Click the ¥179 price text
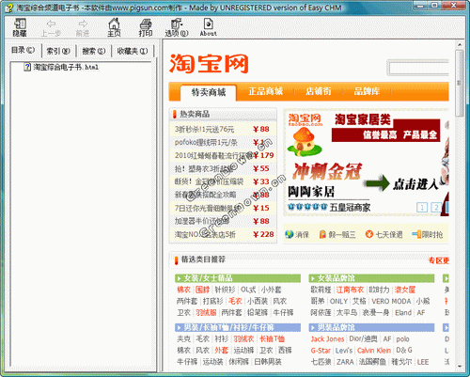The width and height of the screenshot is (470, 377). [263, 155]
